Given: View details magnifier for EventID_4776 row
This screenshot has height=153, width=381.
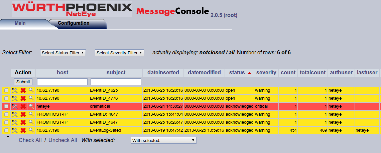Looking at the screenshot, I should pyautogui.click(x=31, y=98).
